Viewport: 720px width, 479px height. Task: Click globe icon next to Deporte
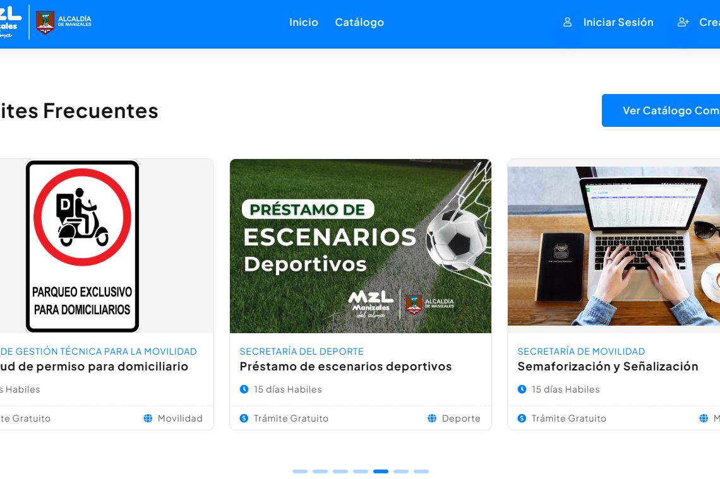pos(432,418)
